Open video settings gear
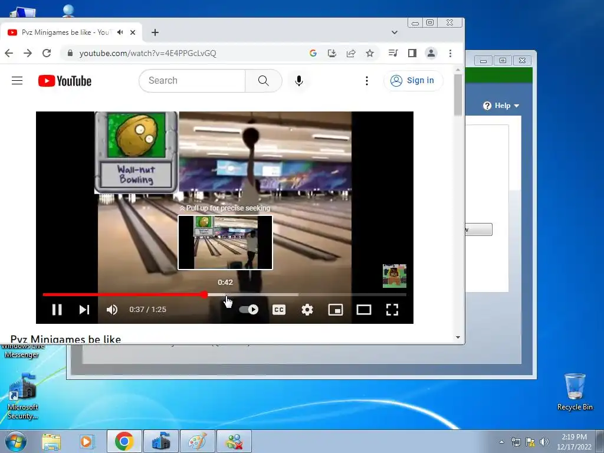The image size is (604, 453). (307, 310)
